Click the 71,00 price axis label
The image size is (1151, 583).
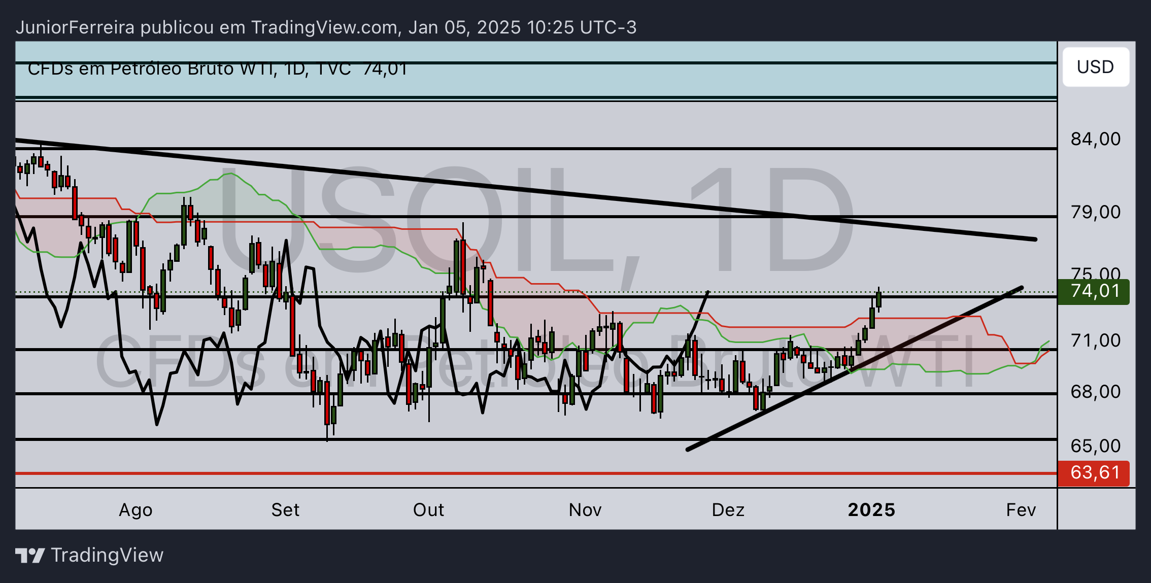point(1096,340)
